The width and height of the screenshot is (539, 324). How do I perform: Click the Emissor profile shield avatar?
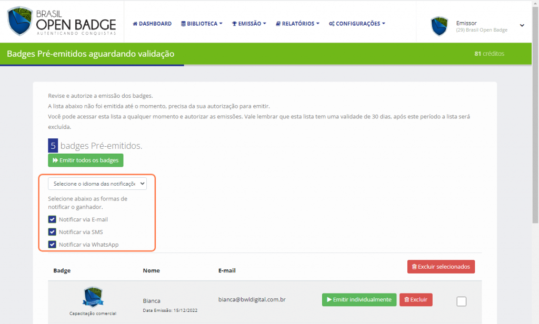click(x=440, y=26)
